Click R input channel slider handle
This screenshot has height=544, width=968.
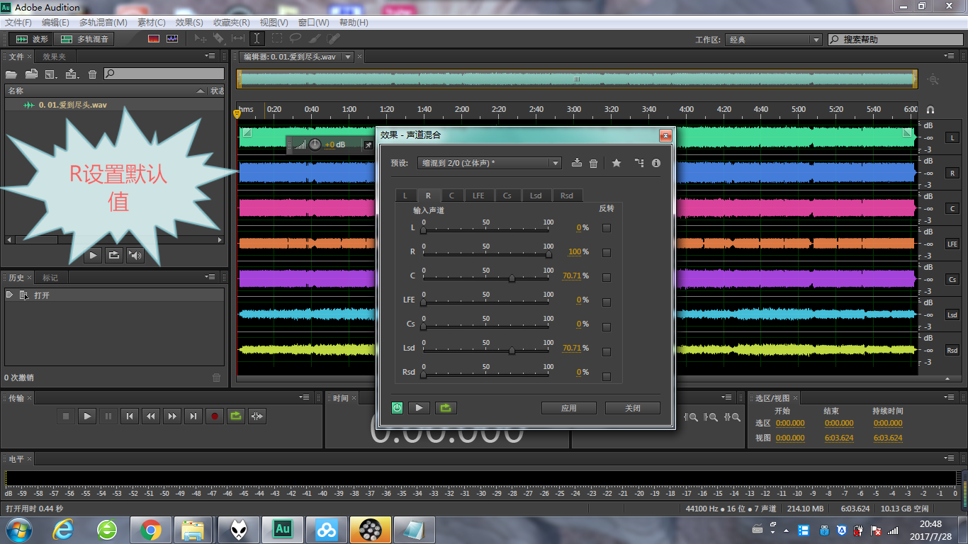[x=548, y=254]
